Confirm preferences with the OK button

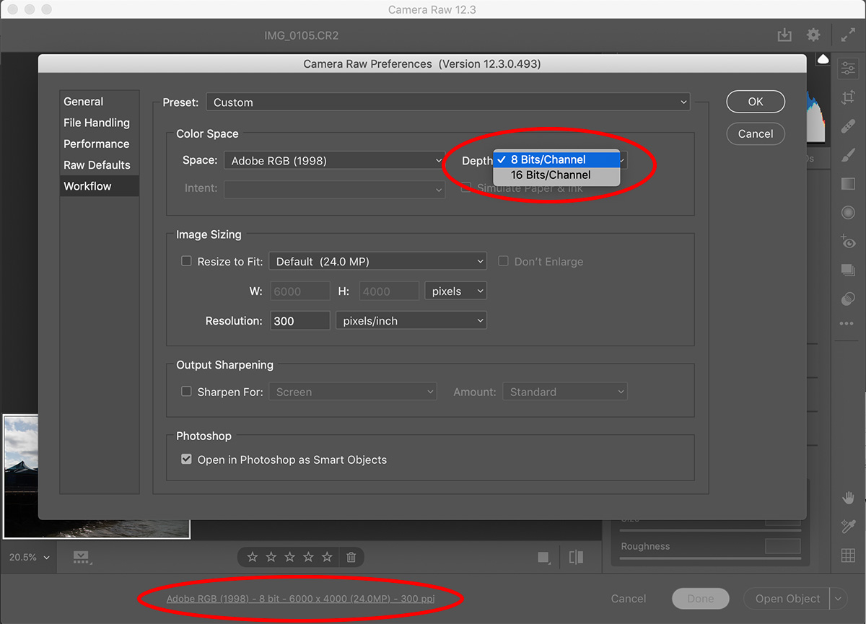(x=755, y=101)
